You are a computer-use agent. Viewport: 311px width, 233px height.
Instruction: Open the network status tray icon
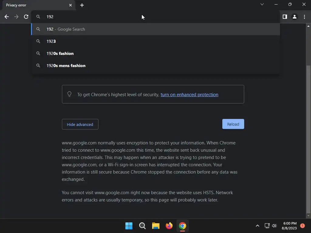(x=267, y=226)
